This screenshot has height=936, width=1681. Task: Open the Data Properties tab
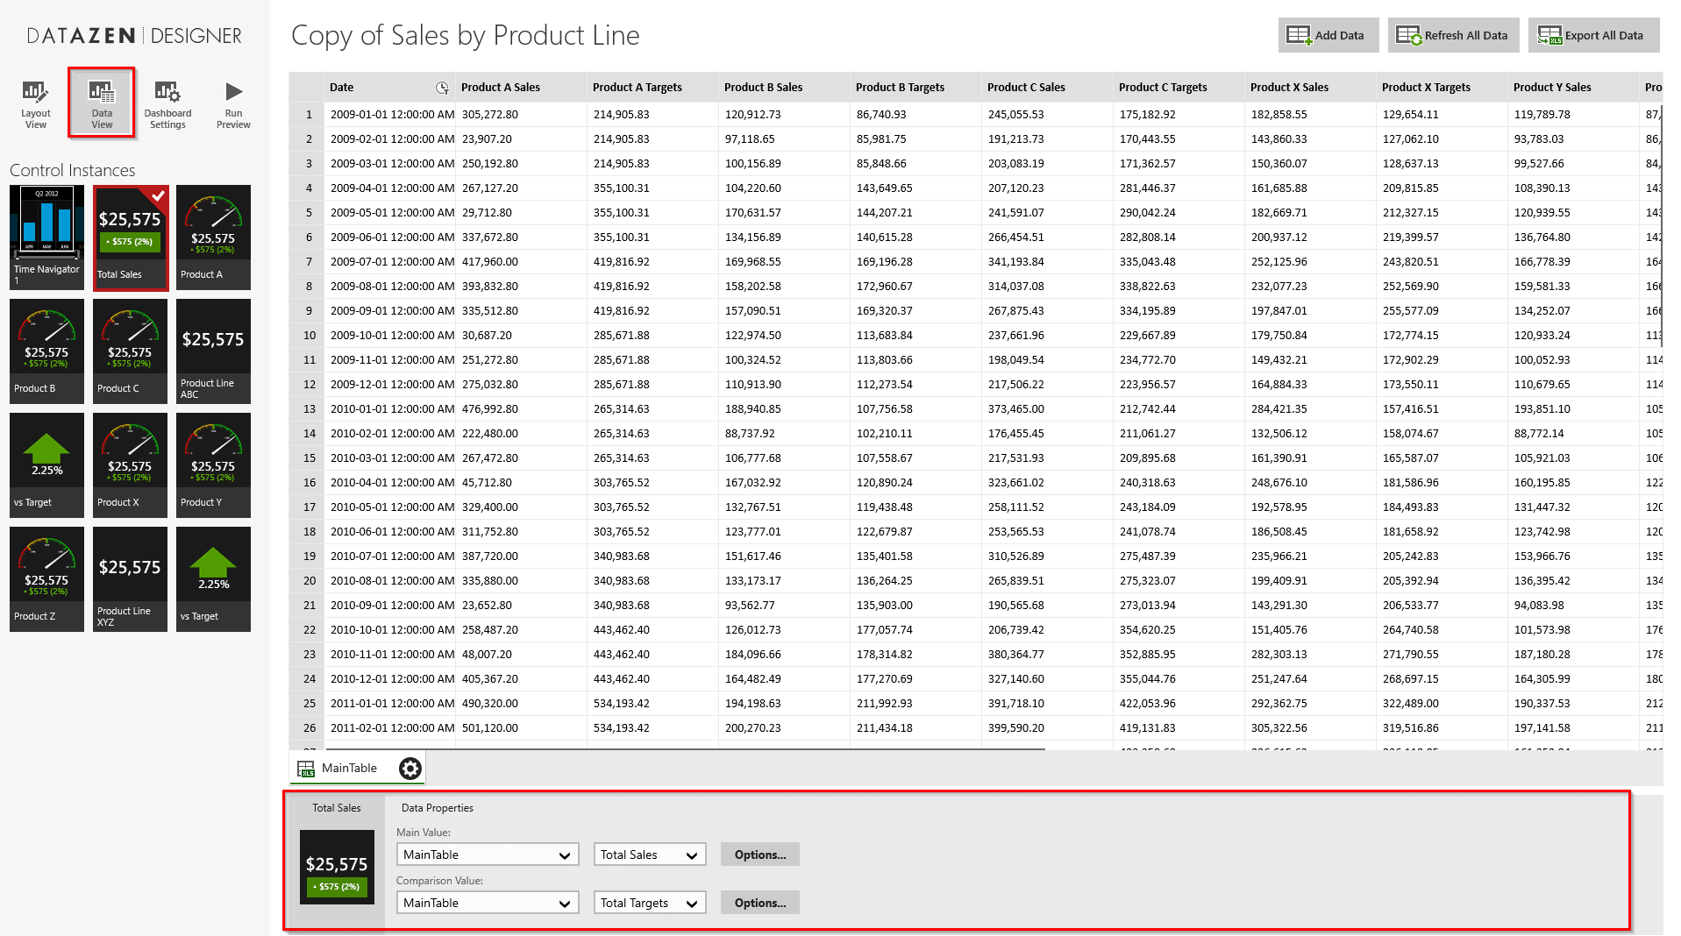[x=437, y=808]
